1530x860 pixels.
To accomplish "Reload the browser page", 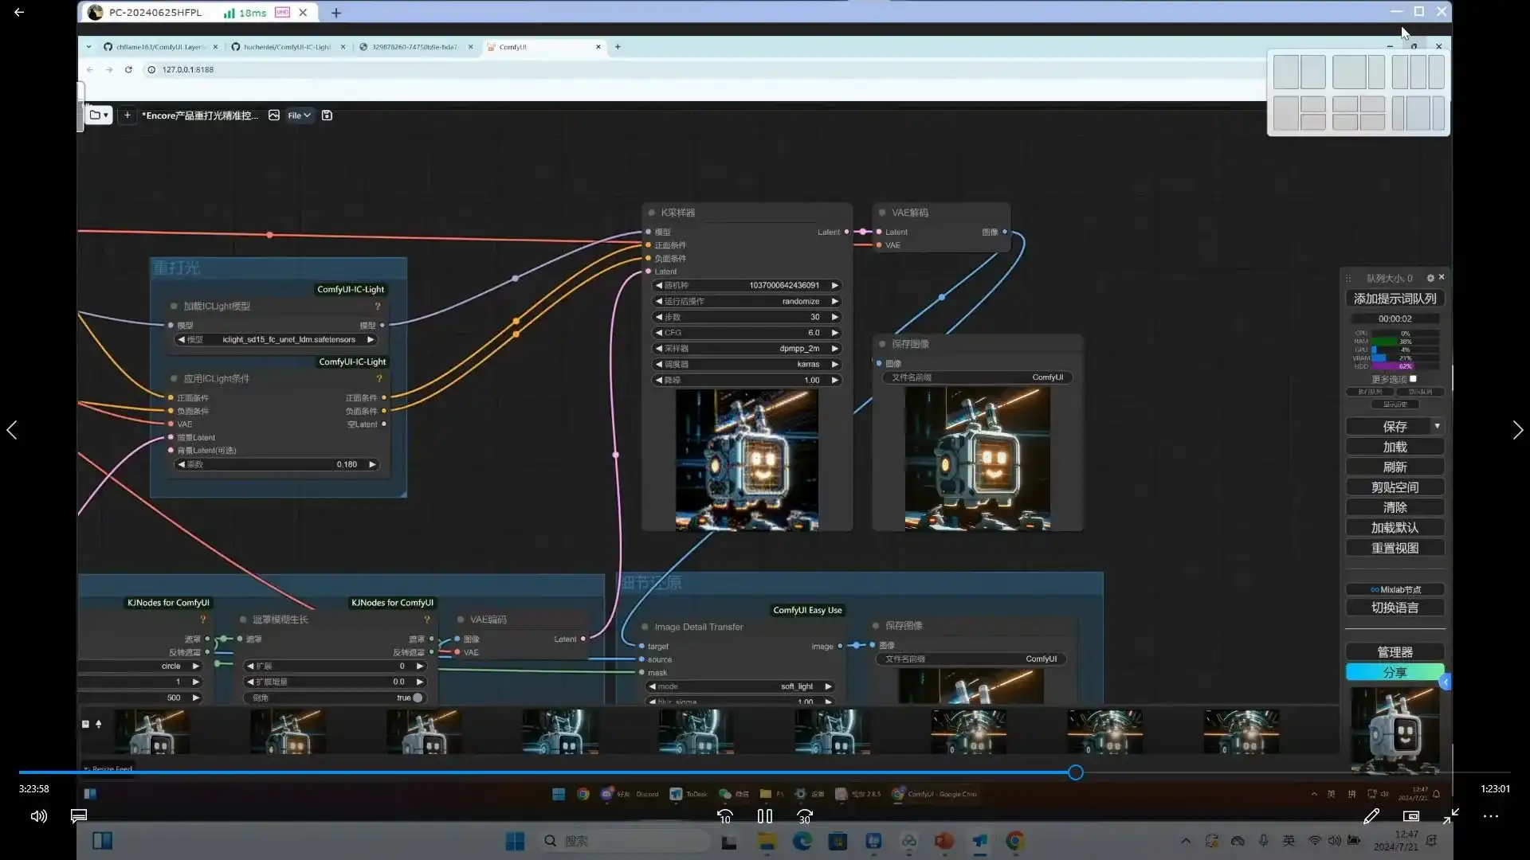I will (x=128, y=69).
